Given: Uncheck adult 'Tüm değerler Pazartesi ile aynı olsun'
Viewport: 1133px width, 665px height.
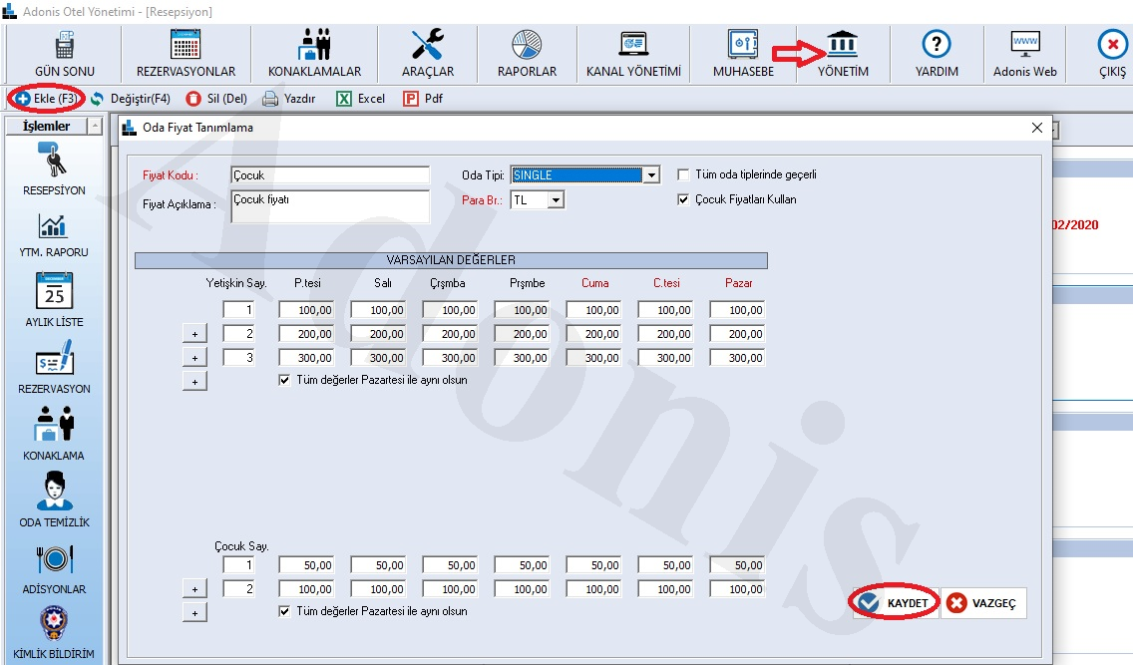Looking at the screenshot, I should point(285,380).
